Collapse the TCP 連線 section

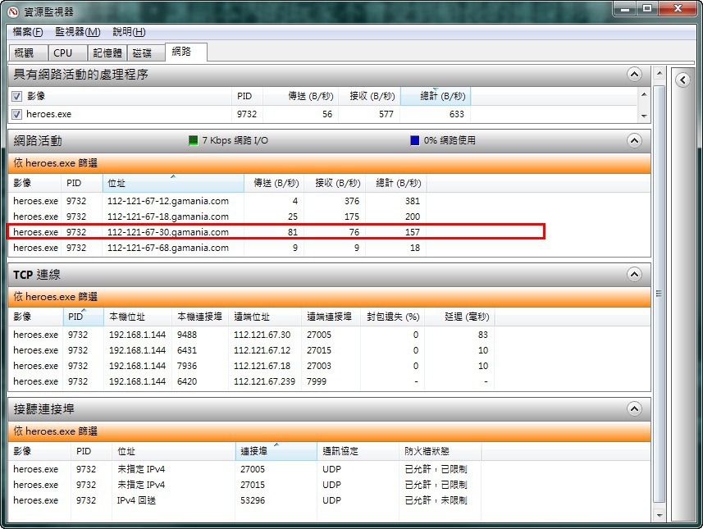point(634,275)
